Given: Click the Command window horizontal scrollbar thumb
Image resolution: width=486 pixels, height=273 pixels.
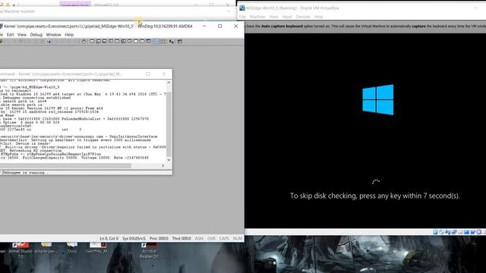Looking at the screenshot, I should click(x=65, y=166).
